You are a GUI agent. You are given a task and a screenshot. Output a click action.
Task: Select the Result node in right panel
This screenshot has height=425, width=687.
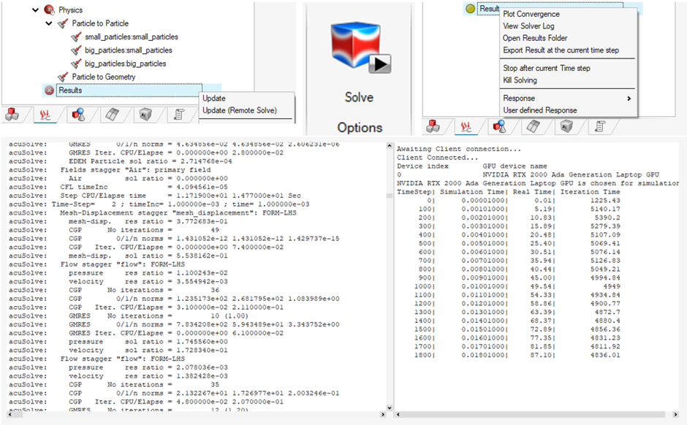coord(489,9)
